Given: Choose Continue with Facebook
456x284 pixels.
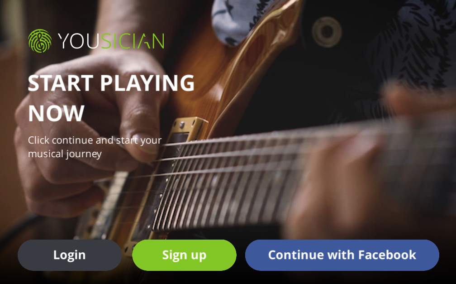Looking at the screenshot, I should [342, 255].
